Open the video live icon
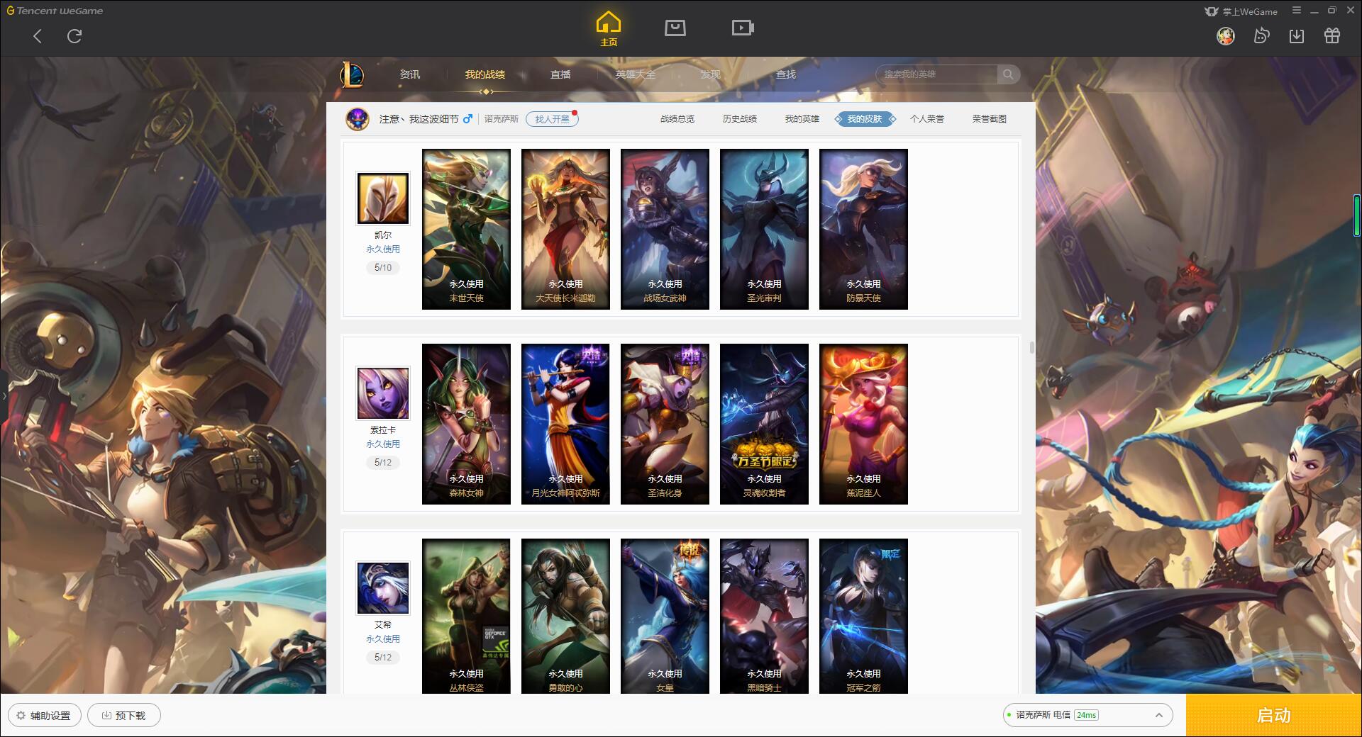The width and height of the screenshot is (1362, 737). tap(743, 28)
